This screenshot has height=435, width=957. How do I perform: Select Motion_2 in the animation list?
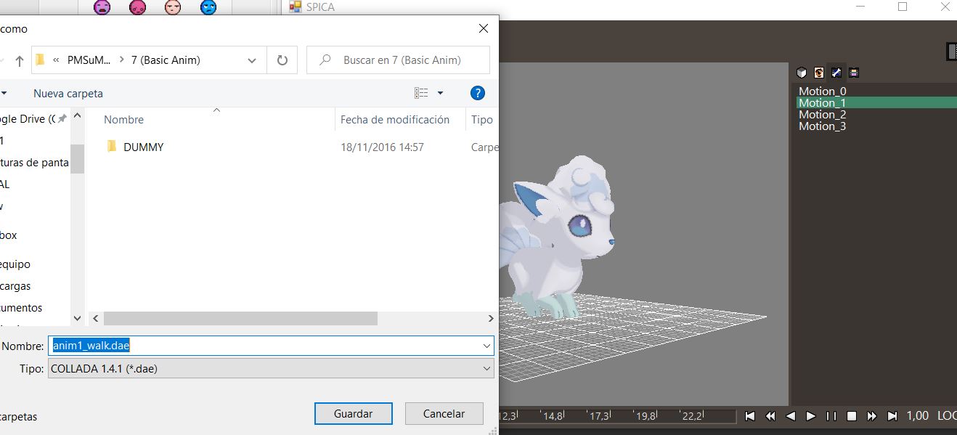[x=823, y=114]
